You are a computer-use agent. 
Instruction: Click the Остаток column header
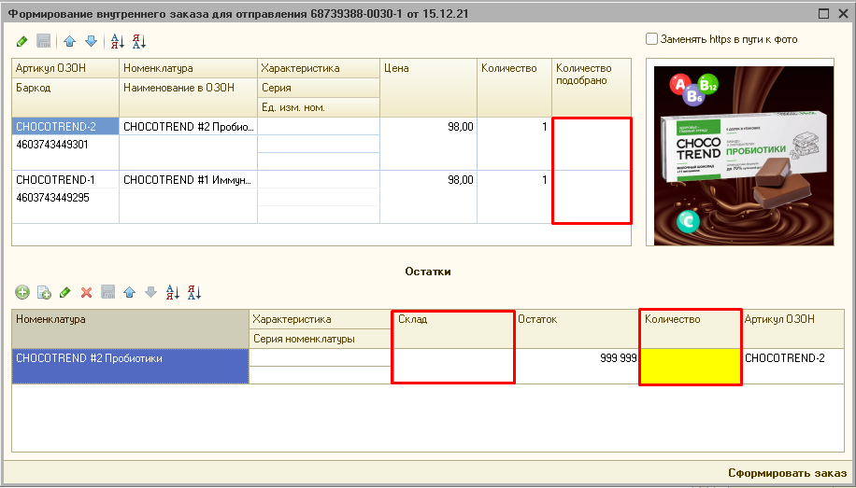(x=577, y=329)
